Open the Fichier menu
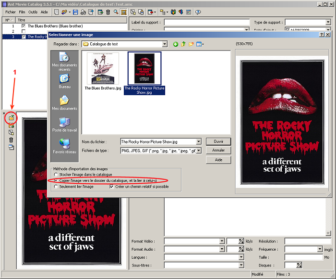The height and width of the screenshot is (279, 336). [11, 12]
